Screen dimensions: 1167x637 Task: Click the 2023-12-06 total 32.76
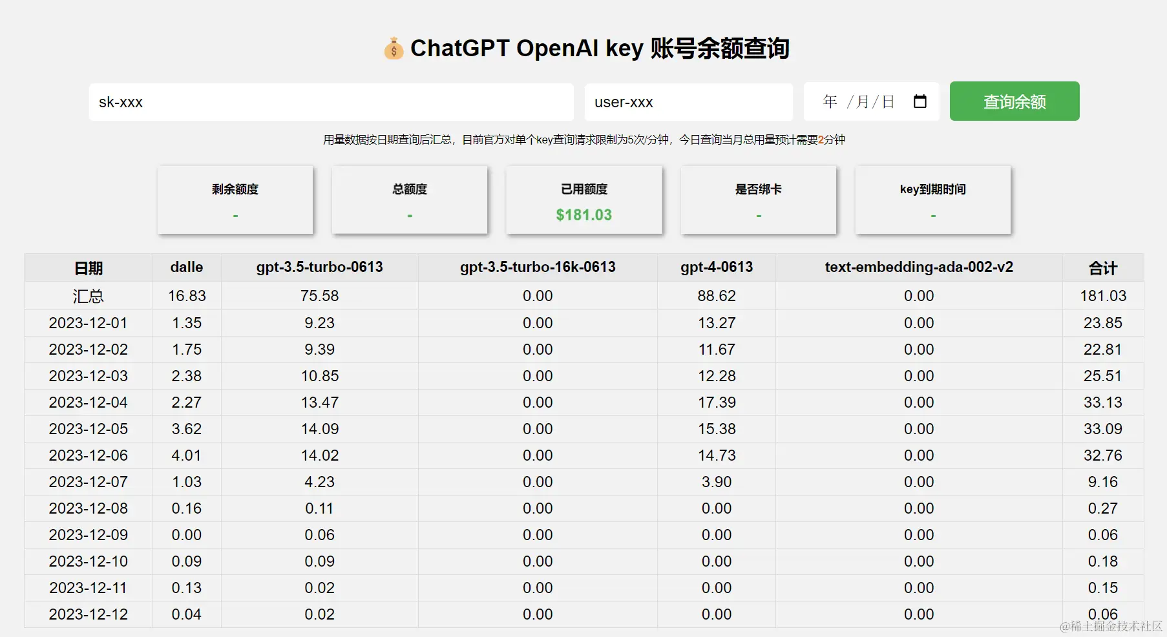(1103, 455)
